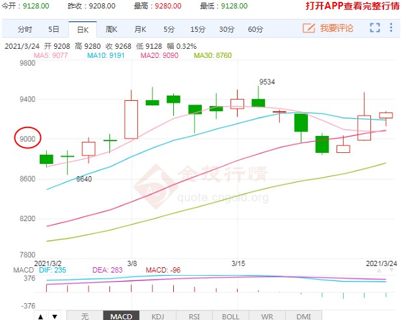Switch to the 60分 interval tab

click(x=255, y=29)
